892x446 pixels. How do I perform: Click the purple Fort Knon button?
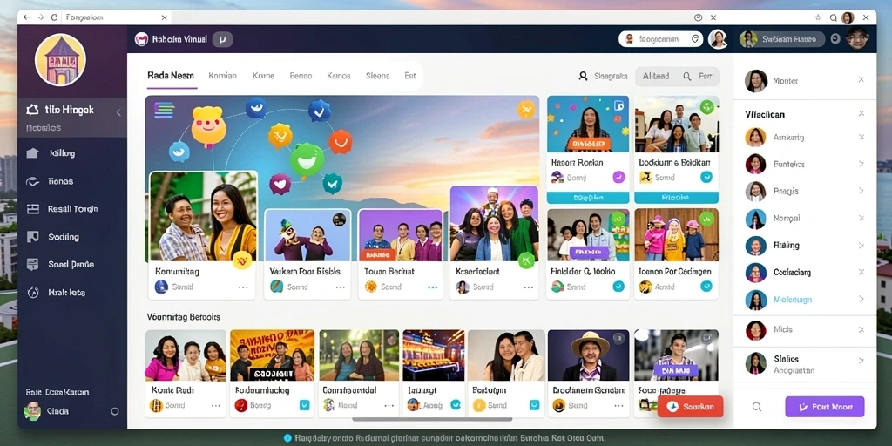tap(824, 407)
